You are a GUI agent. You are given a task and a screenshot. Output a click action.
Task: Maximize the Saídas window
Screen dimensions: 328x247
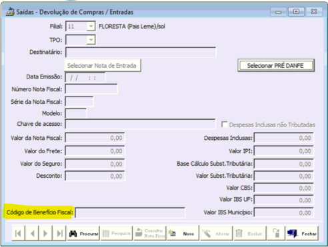coord(296,11)
